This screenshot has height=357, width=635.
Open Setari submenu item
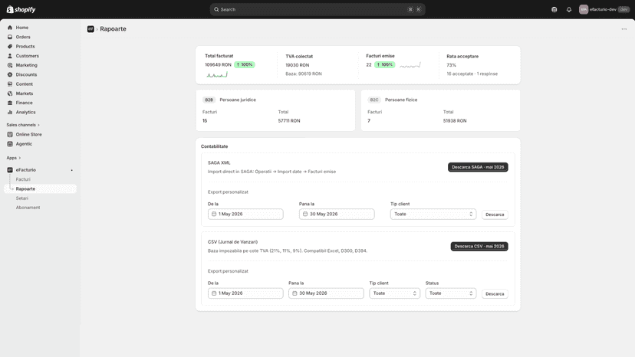22,198
